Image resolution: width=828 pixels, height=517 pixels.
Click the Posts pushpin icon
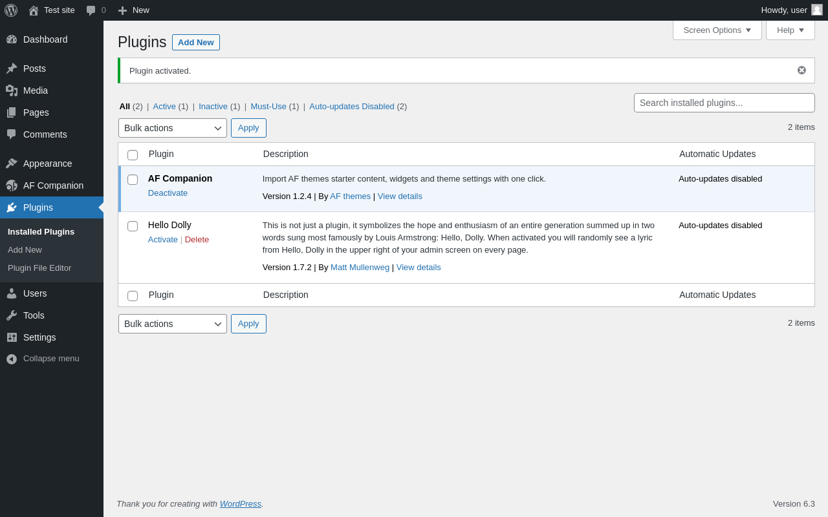click(12, 69)
